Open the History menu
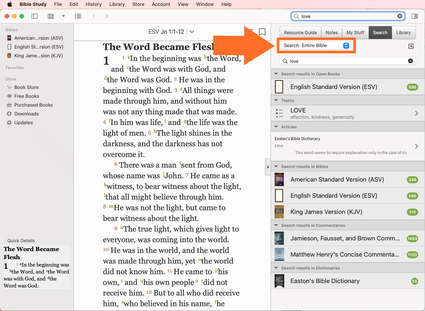 (x=93, y=4)
